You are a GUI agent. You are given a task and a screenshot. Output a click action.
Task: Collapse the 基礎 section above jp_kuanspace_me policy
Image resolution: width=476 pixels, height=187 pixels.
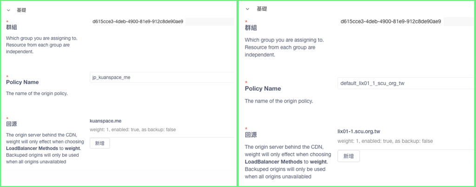pyautogui.click(x=8, y=9)
